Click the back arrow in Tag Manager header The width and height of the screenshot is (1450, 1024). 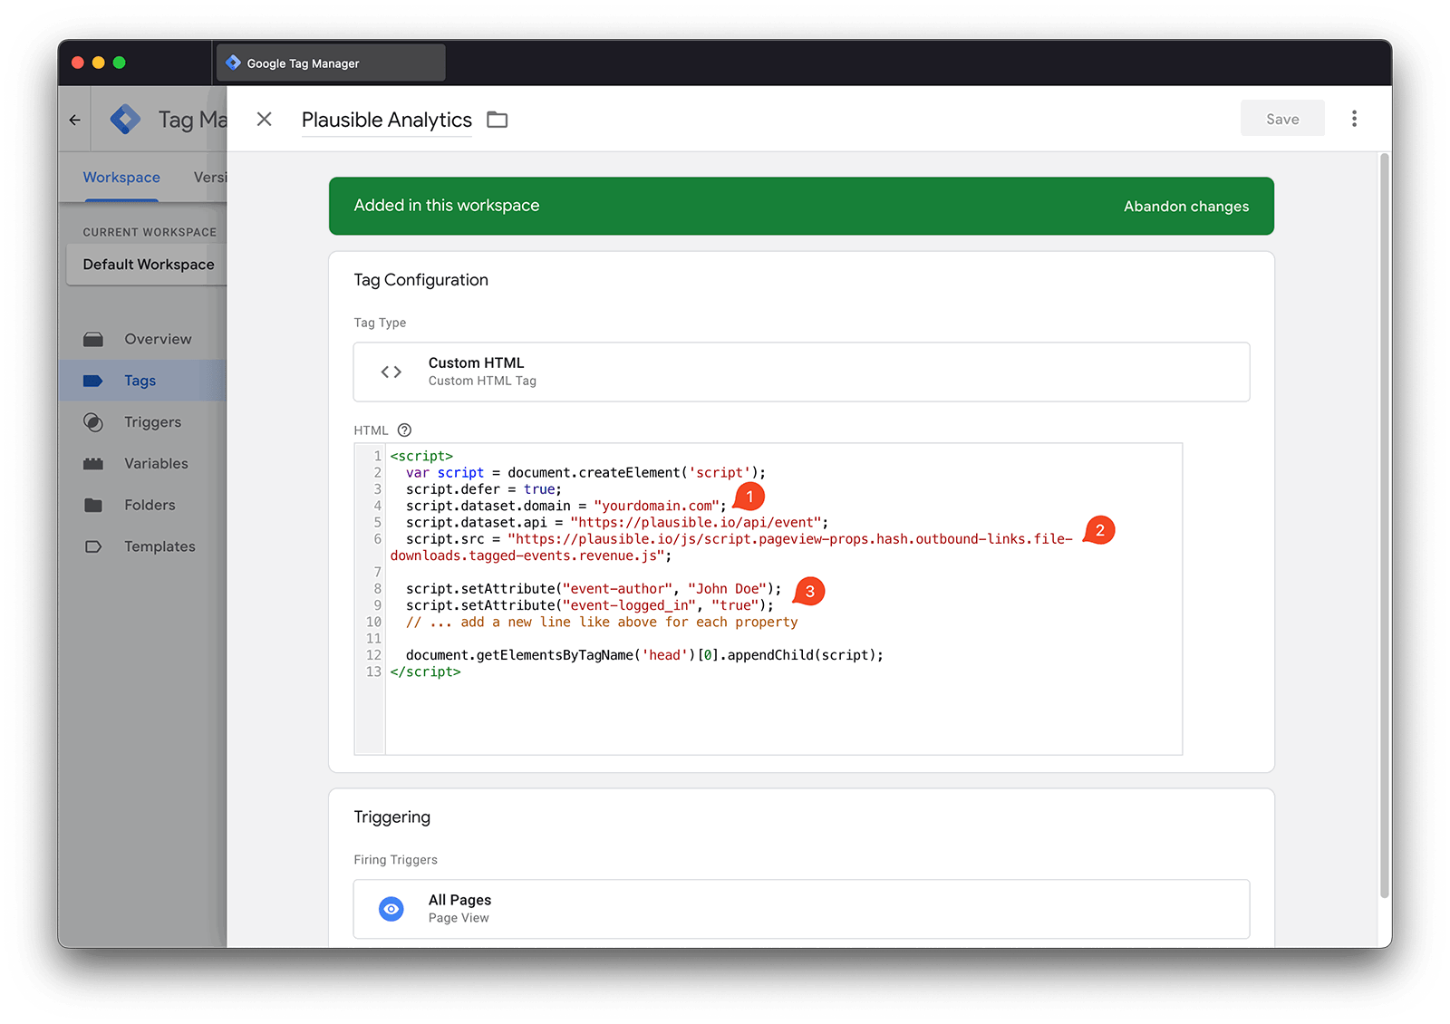[75, 120]
